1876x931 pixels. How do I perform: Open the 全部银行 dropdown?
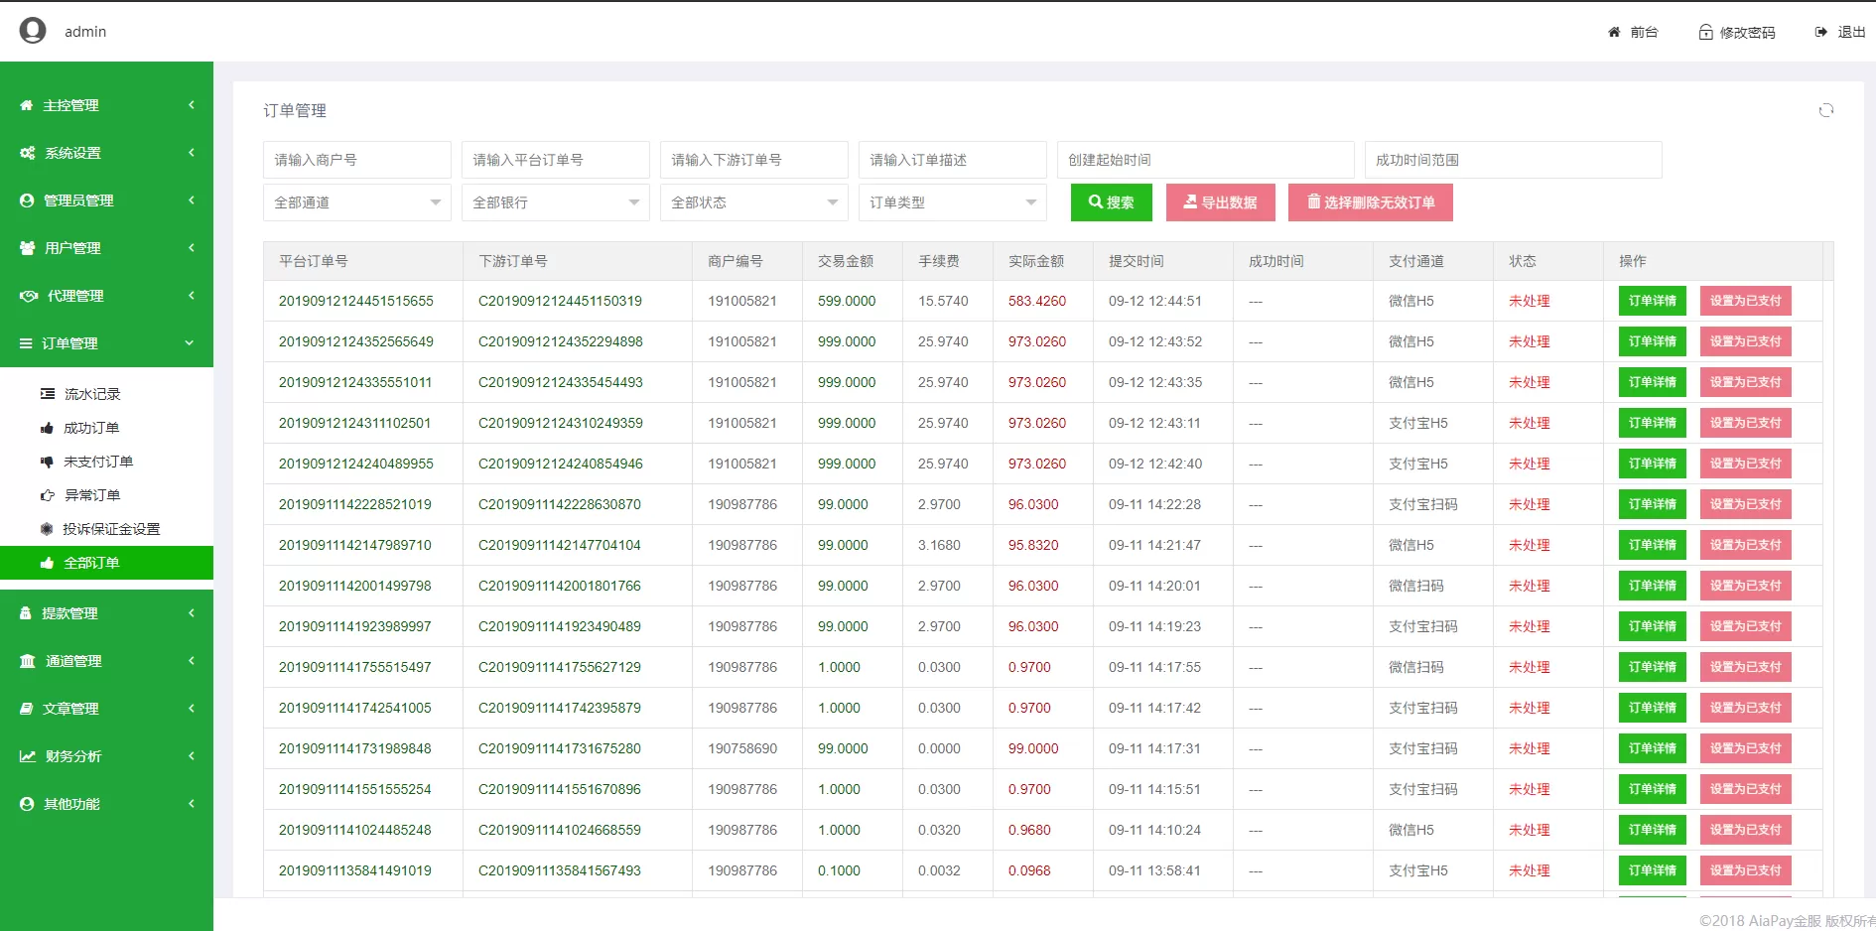point(555,202)
